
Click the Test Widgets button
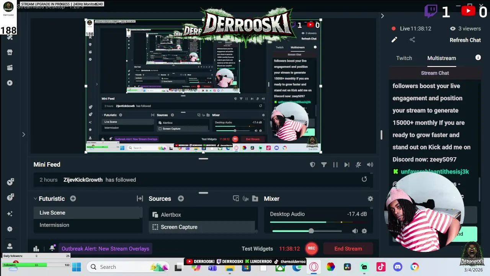coord(257,248)
